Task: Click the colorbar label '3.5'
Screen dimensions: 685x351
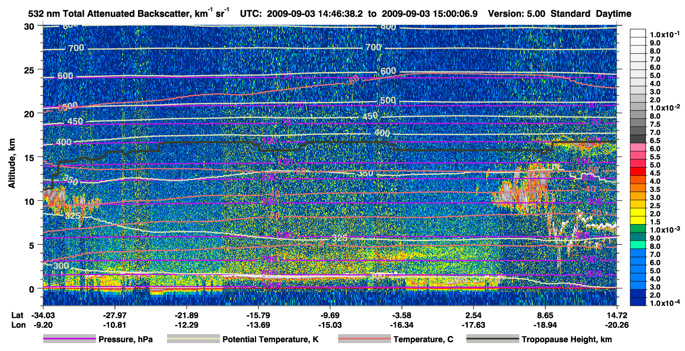Action: [654, 189]
